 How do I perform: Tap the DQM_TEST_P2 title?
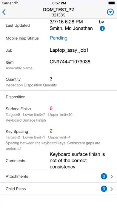(x=59, y=10)
